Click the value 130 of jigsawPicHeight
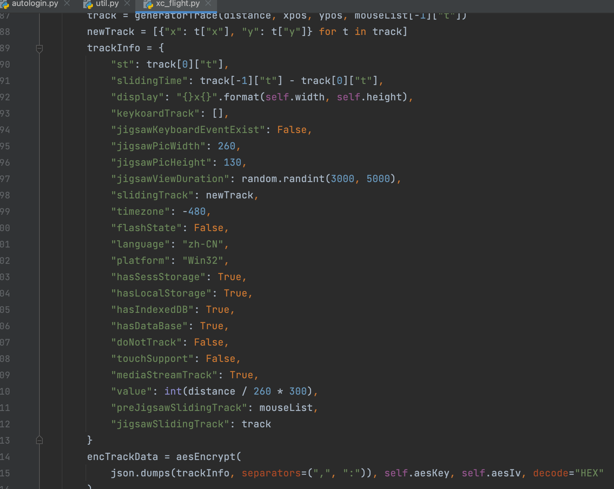 point(233,162)
